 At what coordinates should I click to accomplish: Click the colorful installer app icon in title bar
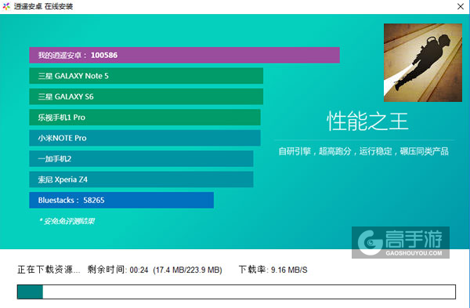[6, 6]
